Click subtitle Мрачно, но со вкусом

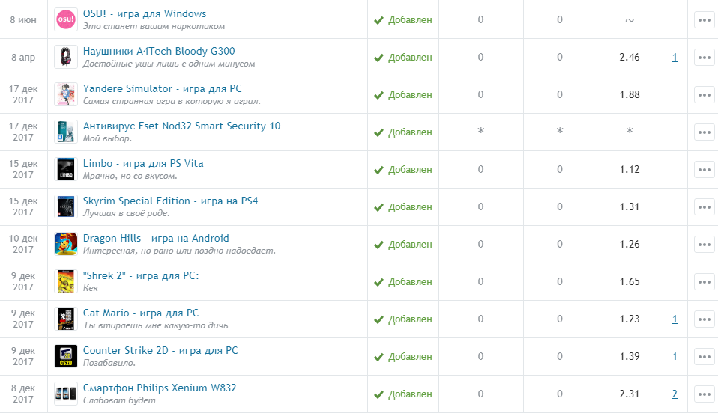tap(130, 176)
